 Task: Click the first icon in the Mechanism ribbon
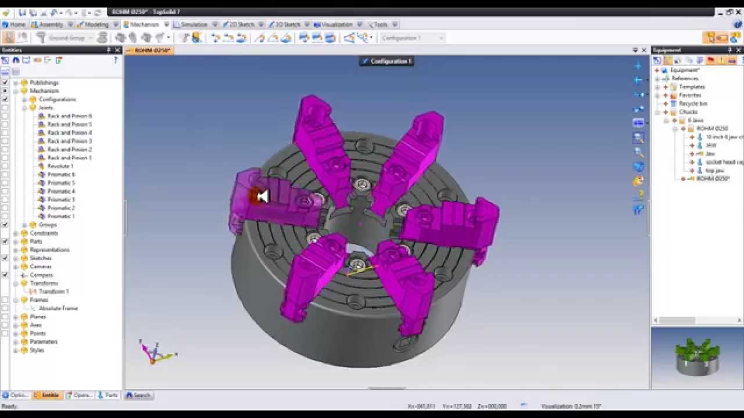9,38
